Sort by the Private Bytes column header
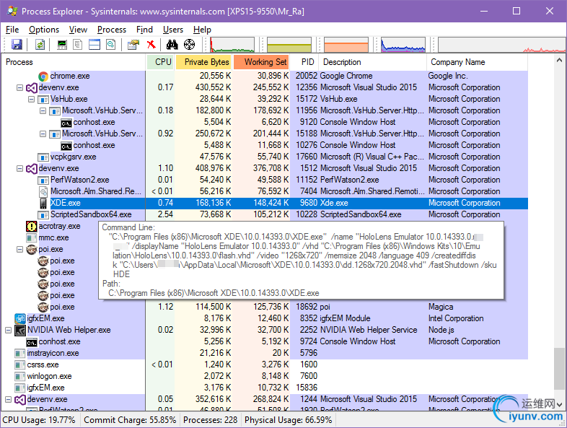 point(203,62)
